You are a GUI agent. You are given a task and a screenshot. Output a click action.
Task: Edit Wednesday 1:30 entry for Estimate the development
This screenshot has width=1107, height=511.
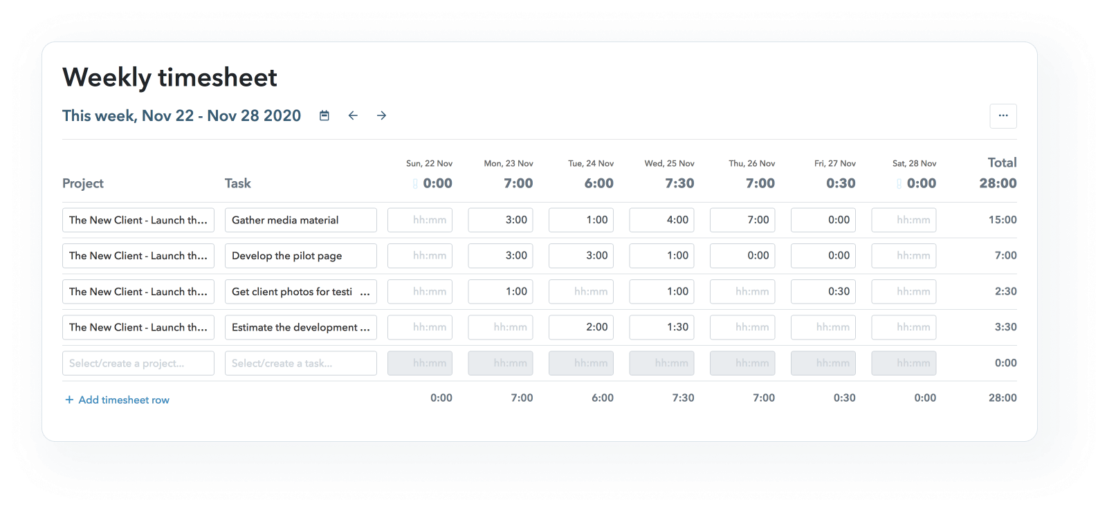point(662,327)
